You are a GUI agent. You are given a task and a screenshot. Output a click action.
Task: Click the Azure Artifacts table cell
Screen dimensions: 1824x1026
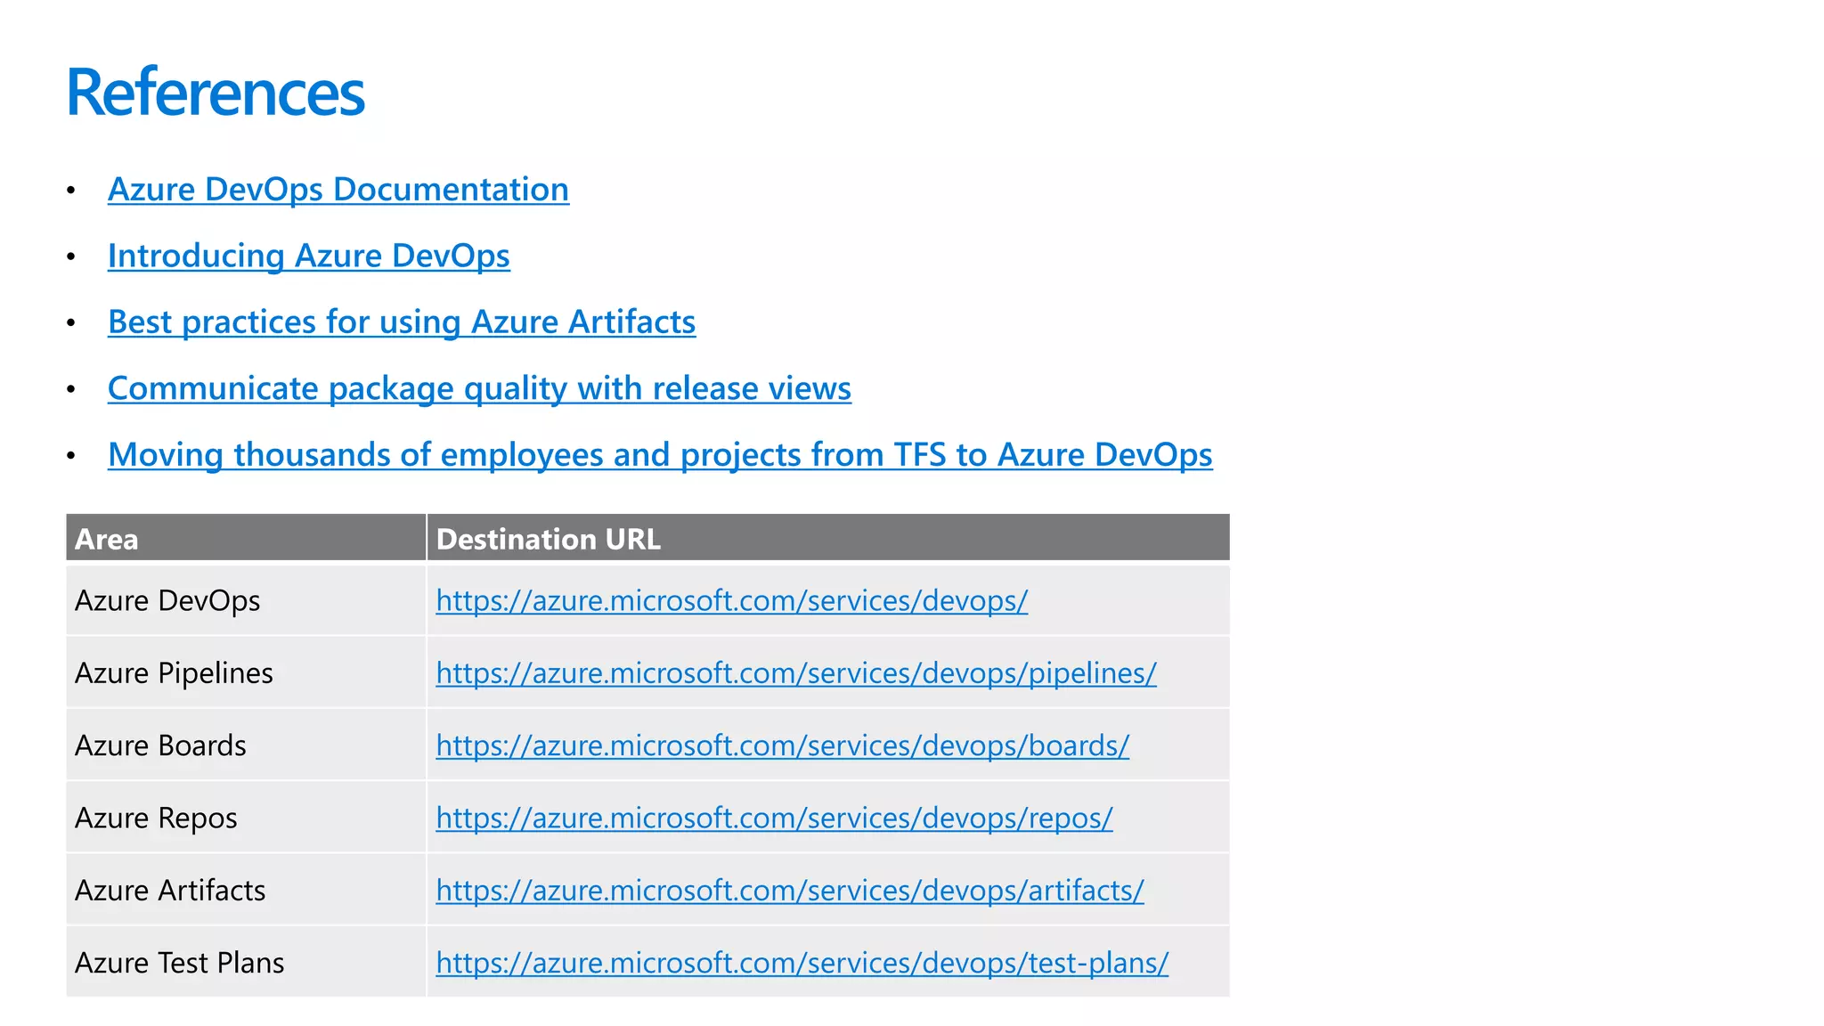170,891
